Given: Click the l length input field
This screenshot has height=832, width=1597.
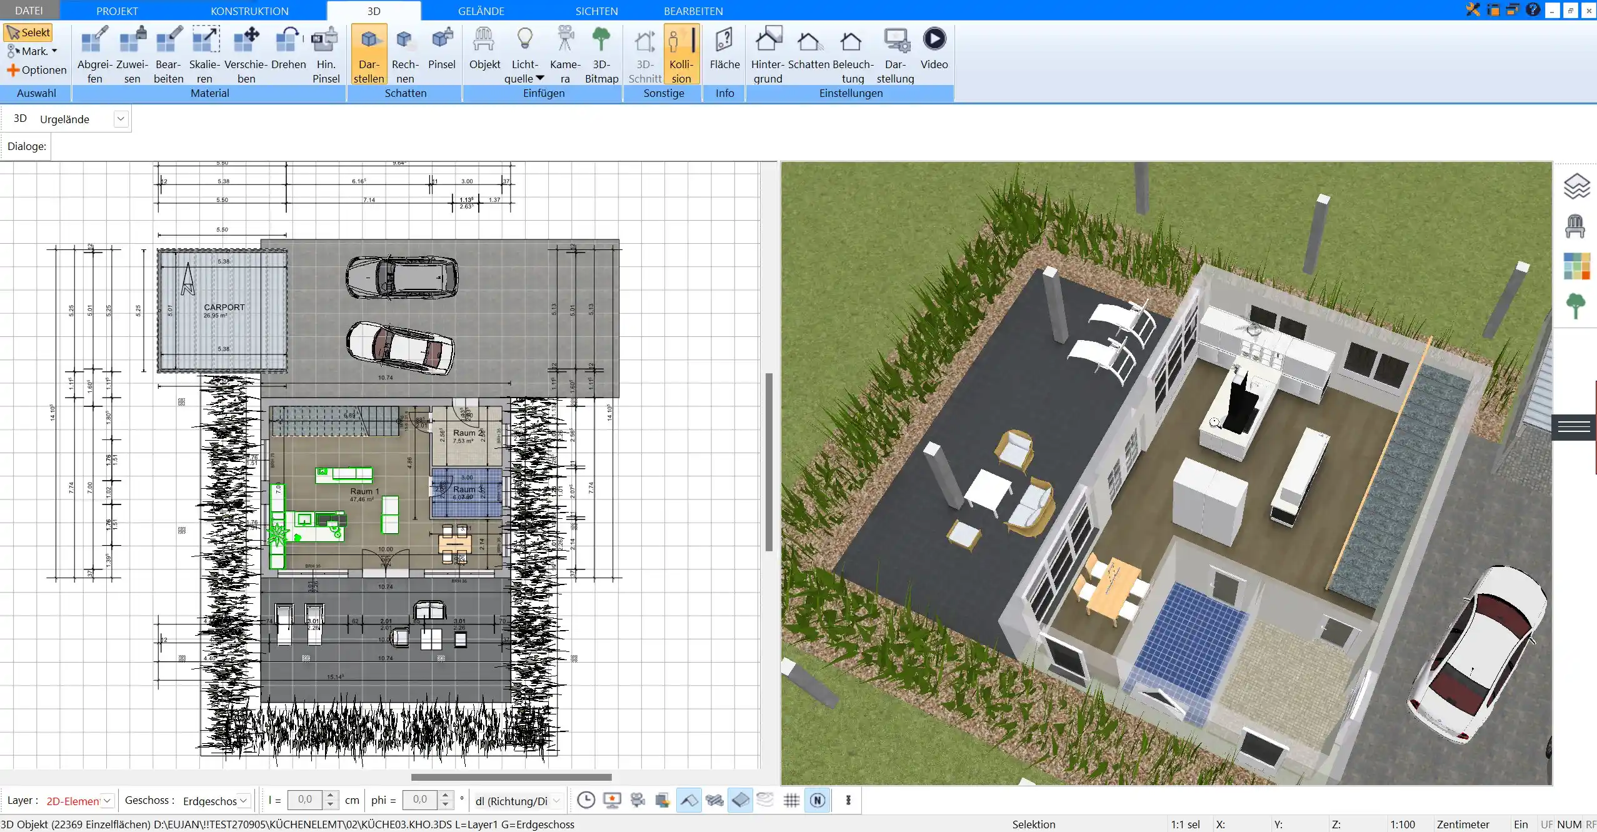Looking at the screenshot, I should pos(305,799).
